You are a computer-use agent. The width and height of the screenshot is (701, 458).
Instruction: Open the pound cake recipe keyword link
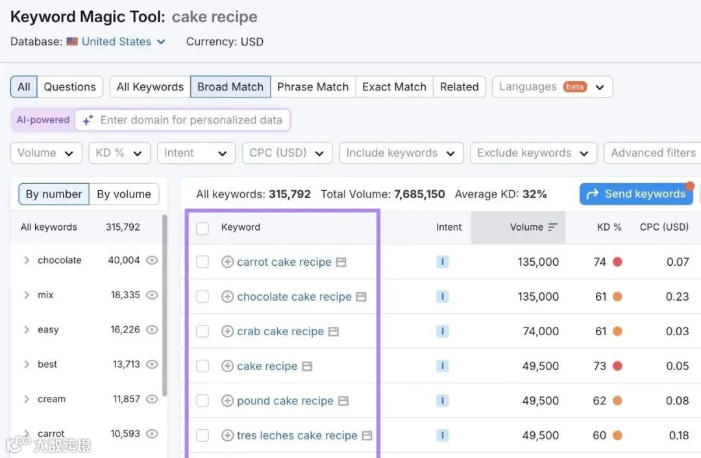point(285,401)
